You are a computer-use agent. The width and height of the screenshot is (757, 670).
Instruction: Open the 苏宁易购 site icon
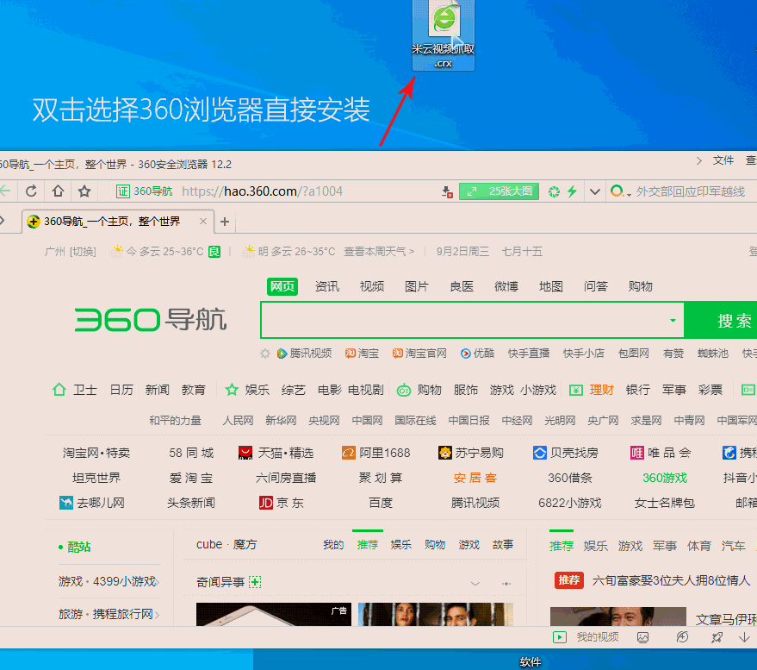coord(444,453)
